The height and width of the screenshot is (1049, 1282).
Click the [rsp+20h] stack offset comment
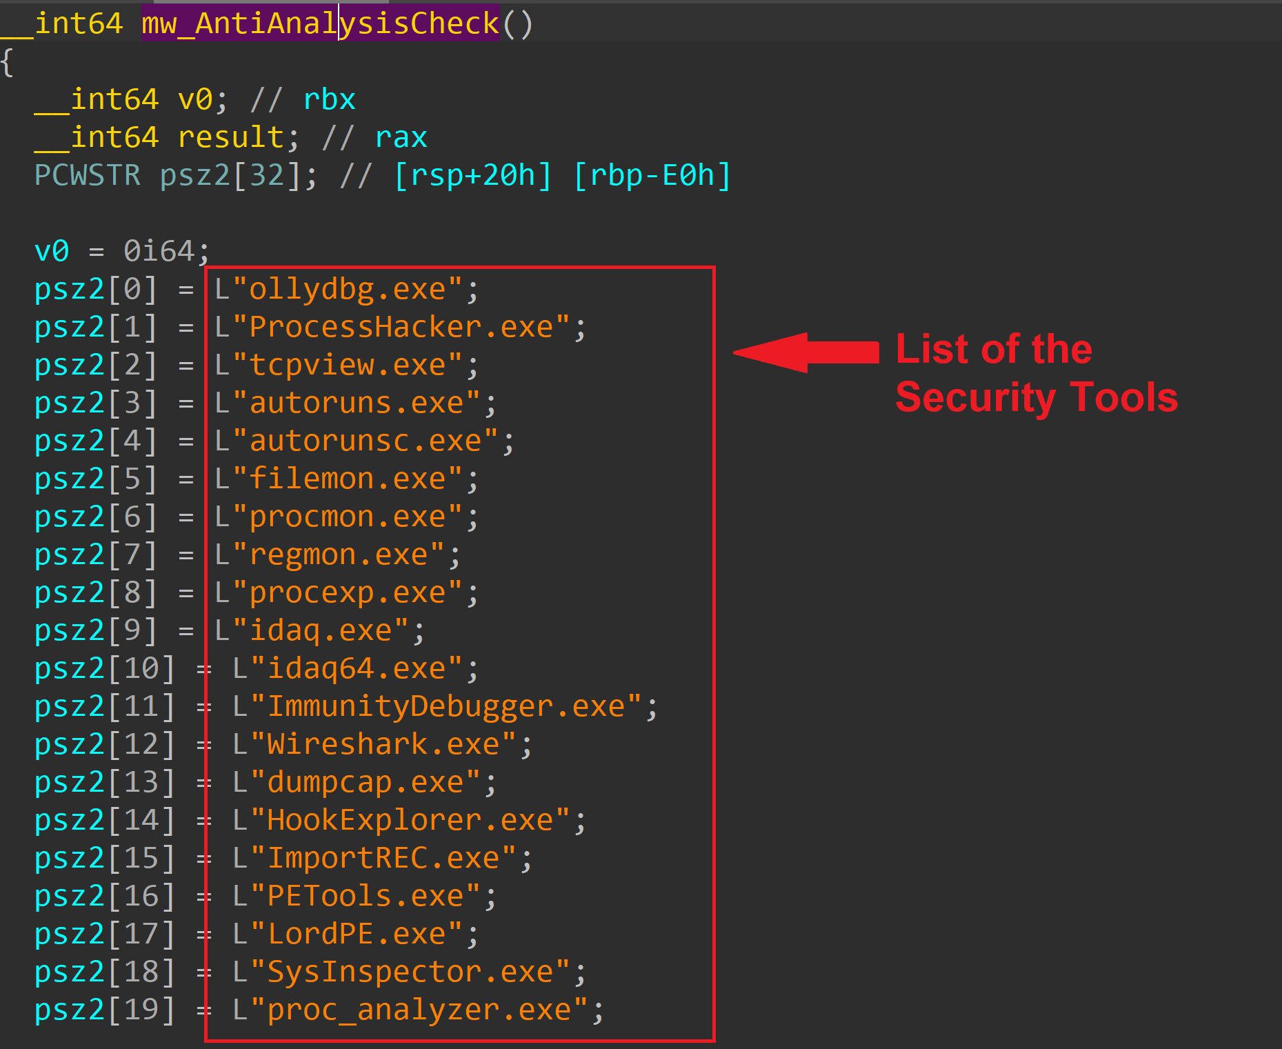pyautogui.click(x=472, y=175)
